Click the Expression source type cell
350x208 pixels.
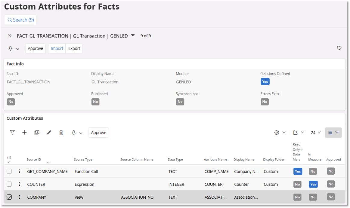84,184
